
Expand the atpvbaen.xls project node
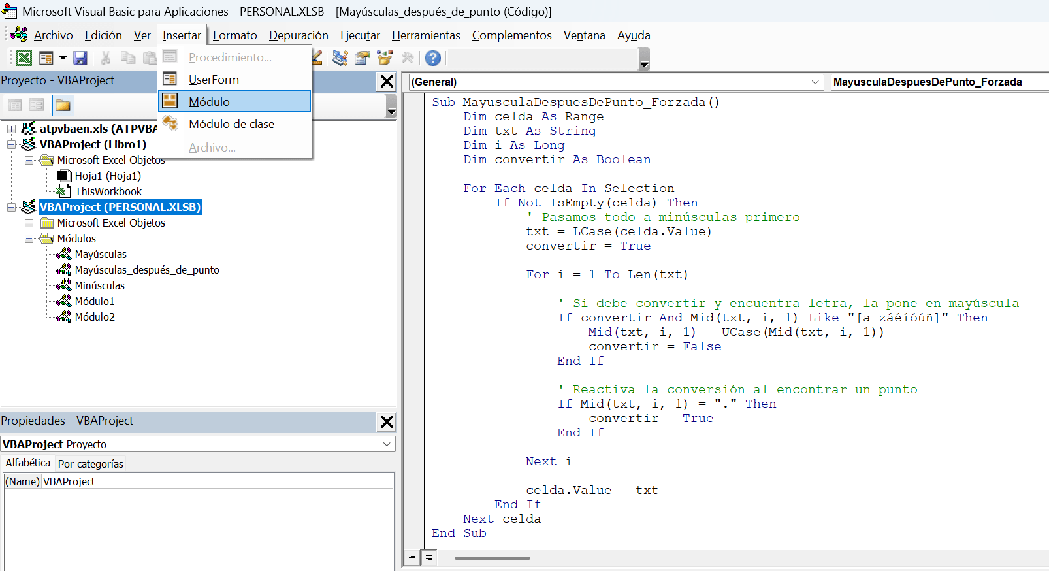(11, 129)
